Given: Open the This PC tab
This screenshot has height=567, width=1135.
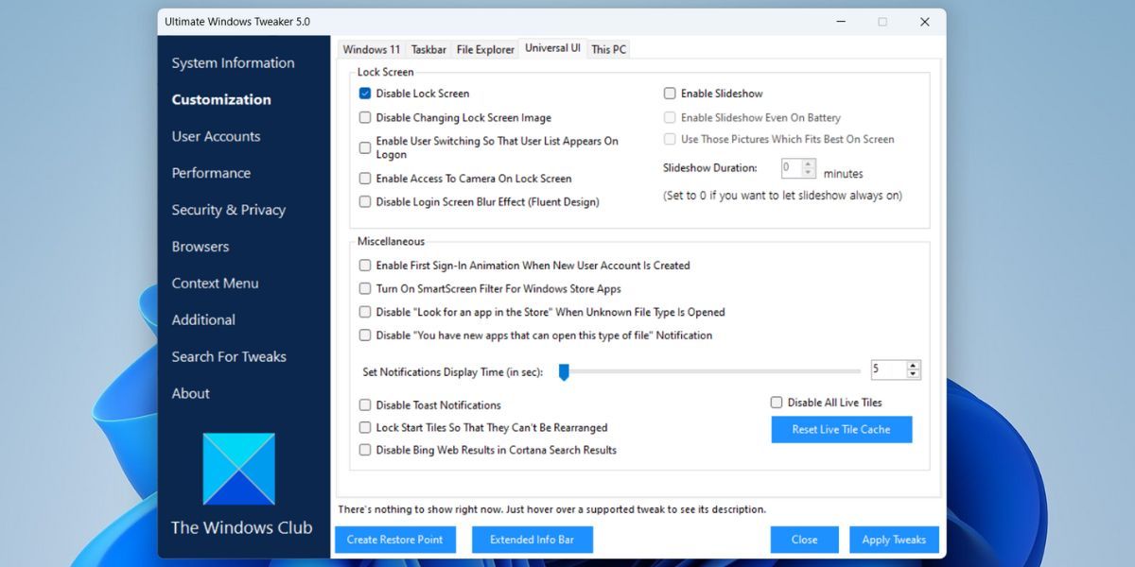Looking at the screenshot, I should click(x=608, y=48).
